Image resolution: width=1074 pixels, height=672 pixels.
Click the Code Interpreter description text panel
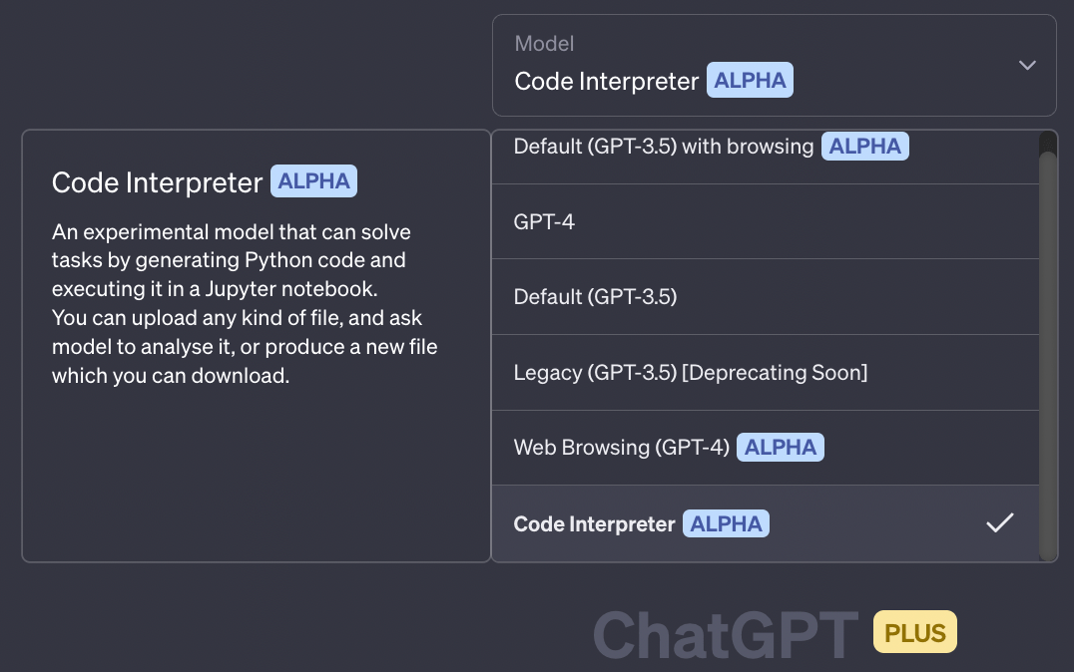245,304
